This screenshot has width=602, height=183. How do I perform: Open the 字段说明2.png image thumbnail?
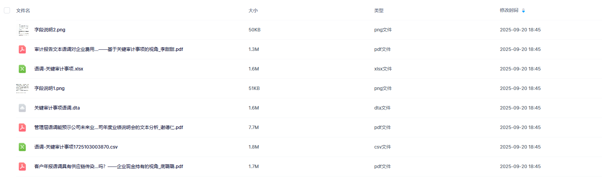pos(23,30)
